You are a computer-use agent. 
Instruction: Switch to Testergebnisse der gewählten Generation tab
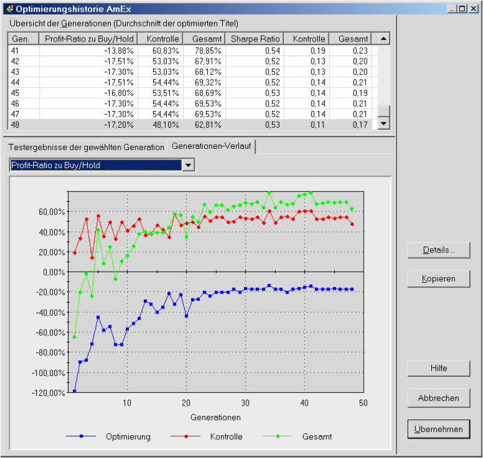click(x=86, y=147)
